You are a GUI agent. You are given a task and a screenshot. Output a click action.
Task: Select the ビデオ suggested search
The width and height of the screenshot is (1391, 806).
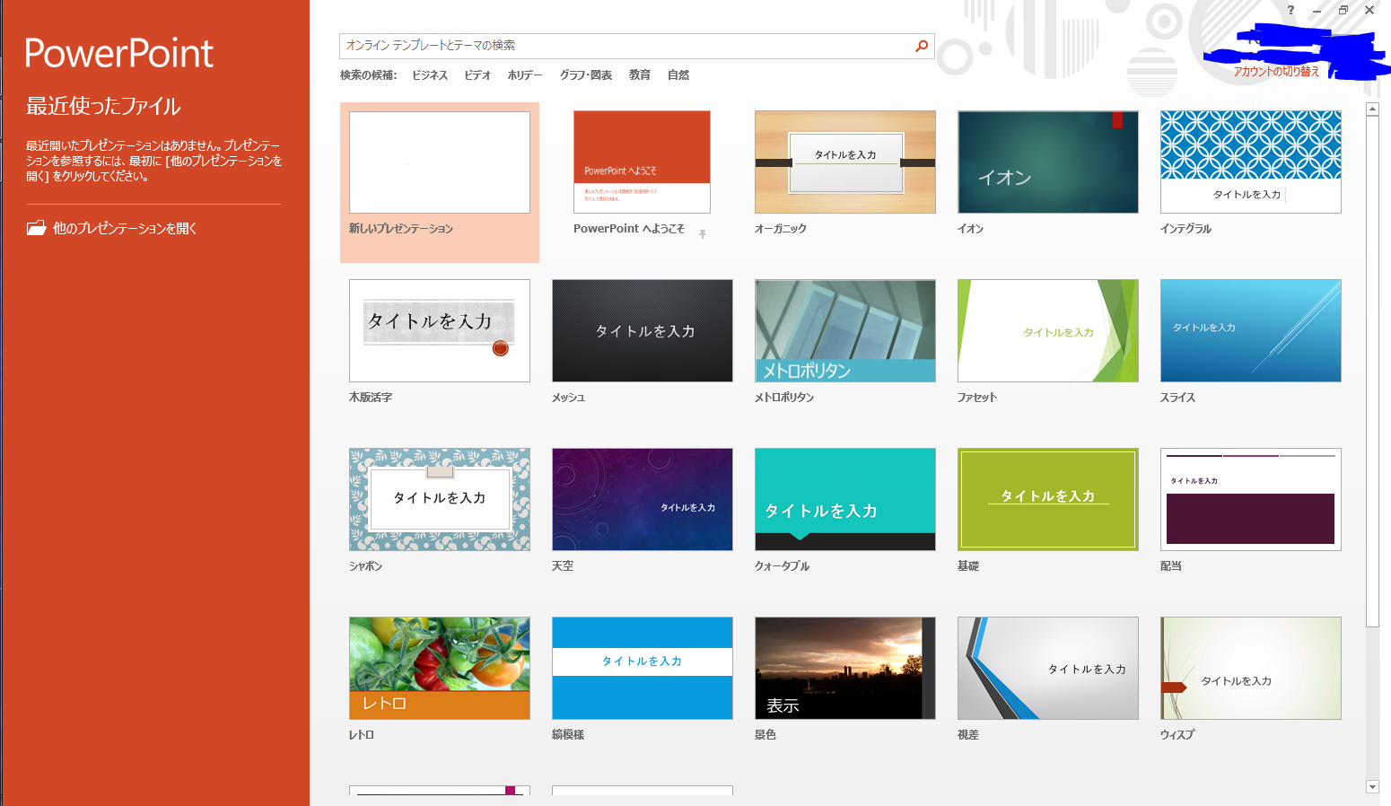coord(477,75)
